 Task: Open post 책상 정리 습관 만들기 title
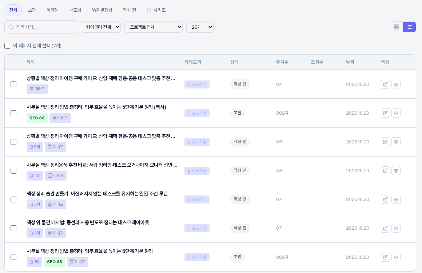(97, 194)
